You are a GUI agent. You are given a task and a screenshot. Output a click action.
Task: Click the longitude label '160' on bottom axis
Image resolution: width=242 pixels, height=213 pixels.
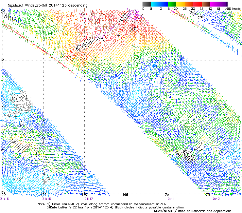[x=84, y=195]
